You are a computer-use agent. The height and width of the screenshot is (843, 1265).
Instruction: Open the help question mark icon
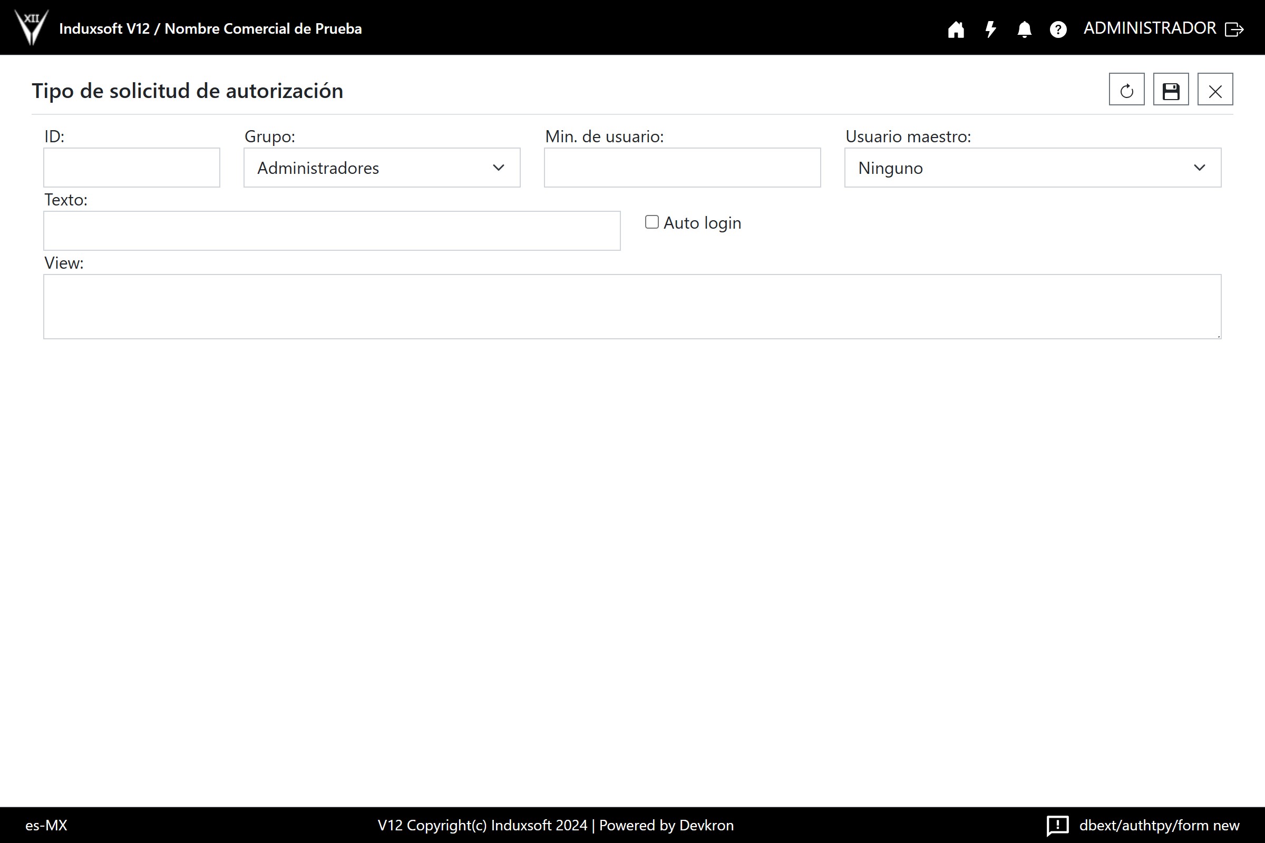tap(1058, 29)
